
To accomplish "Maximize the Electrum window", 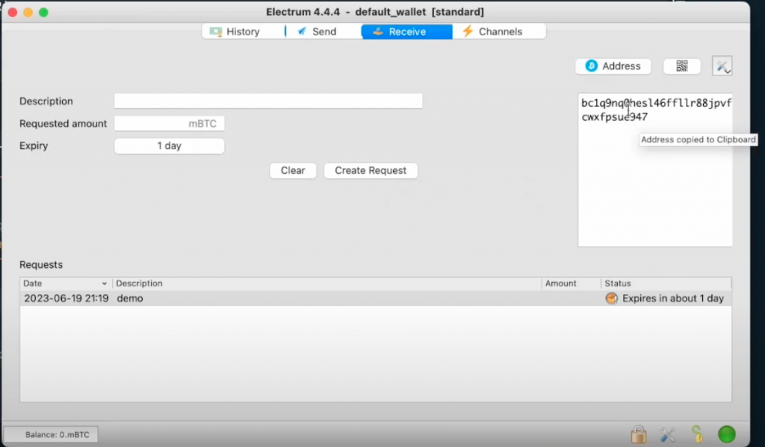I will pos(43,12).
